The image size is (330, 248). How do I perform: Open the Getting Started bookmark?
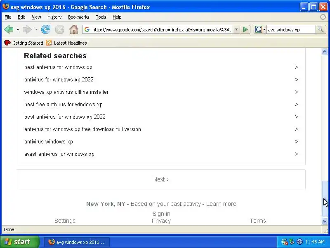(24, 43)
